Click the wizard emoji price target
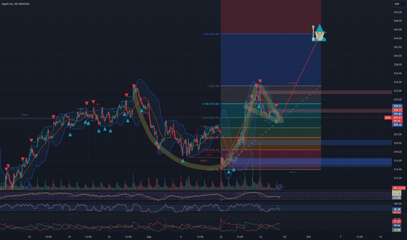Image resolution: width=407 pixels, height=240 pixels. (x=319, y=33)
